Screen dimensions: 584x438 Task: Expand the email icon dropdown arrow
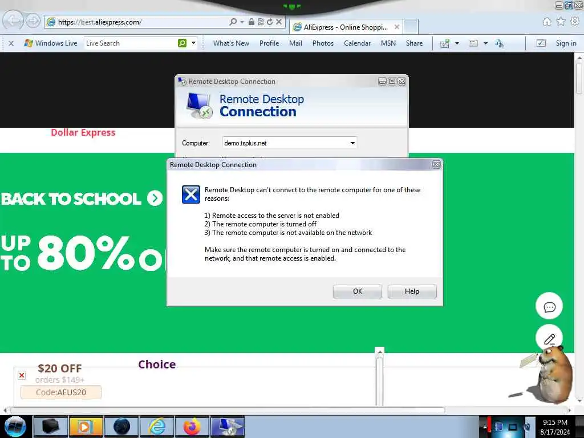pyautogui.click(x=485, y=43)
